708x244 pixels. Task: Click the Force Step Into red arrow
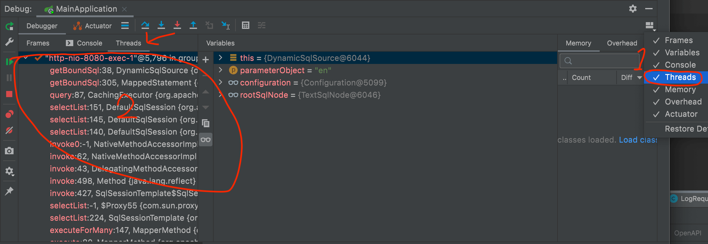pos(177,25)
